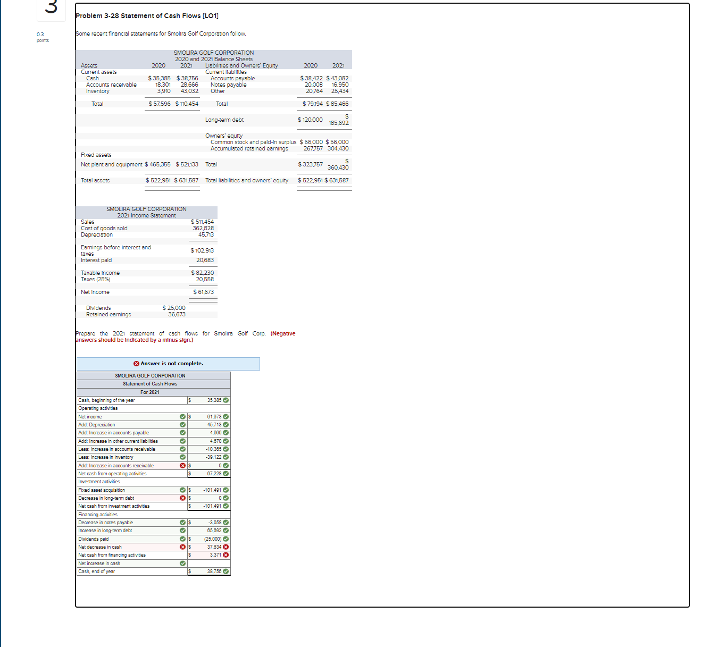Click the red X next to the 3,371 amount

point(224,554)
